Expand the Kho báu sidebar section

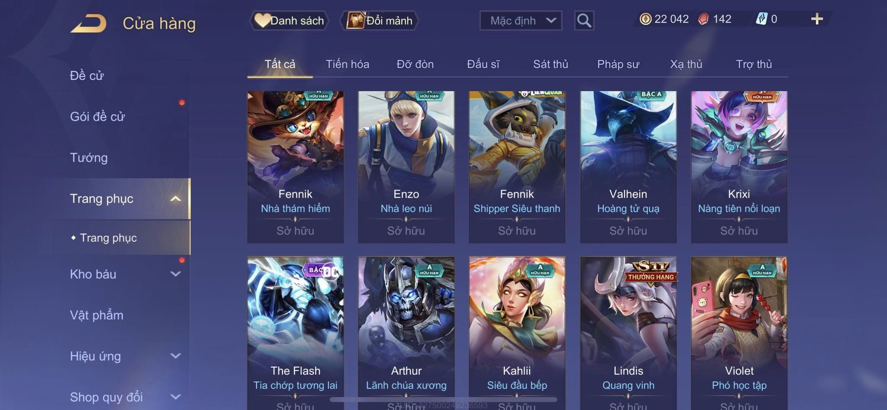coord(175,274)
